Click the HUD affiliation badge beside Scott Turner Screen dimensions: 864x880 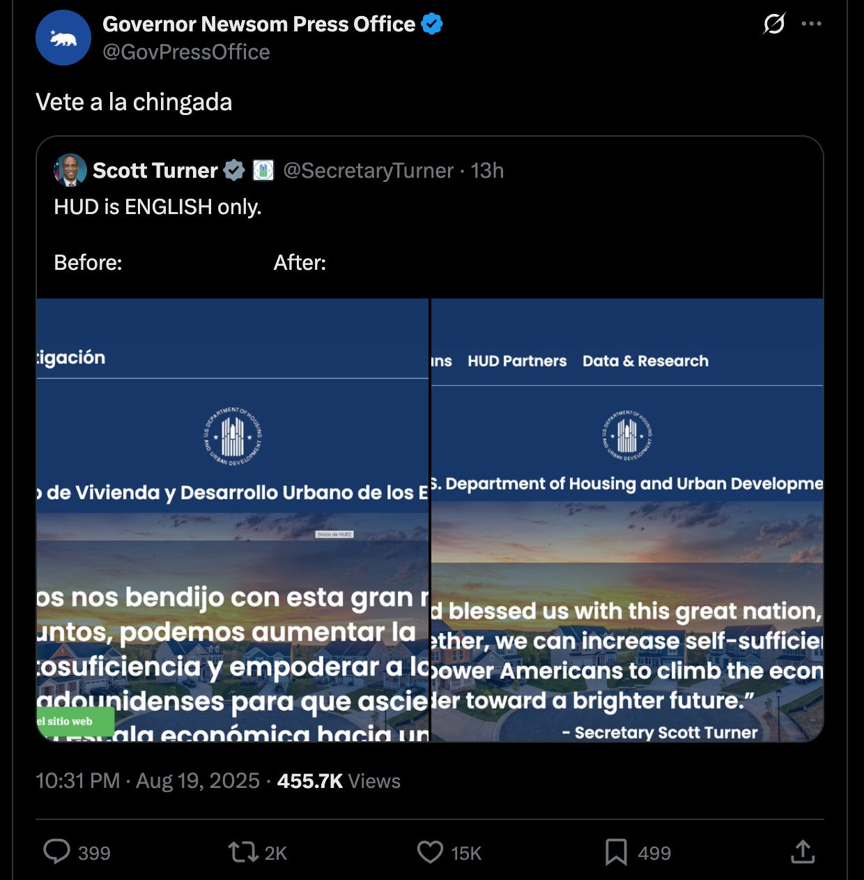(263, 170)
